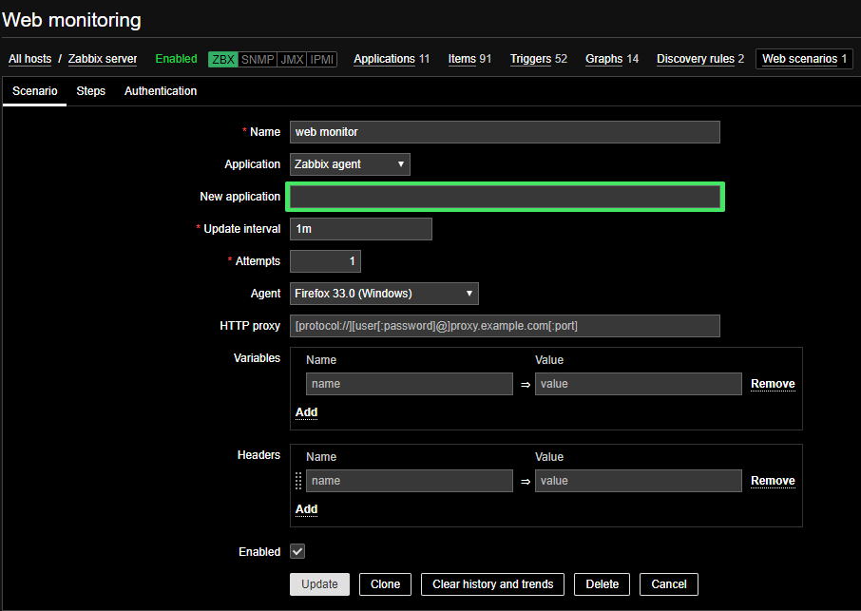Add a new header row
The width and height of the screenshot is (861, 611).
coord(306,509)
